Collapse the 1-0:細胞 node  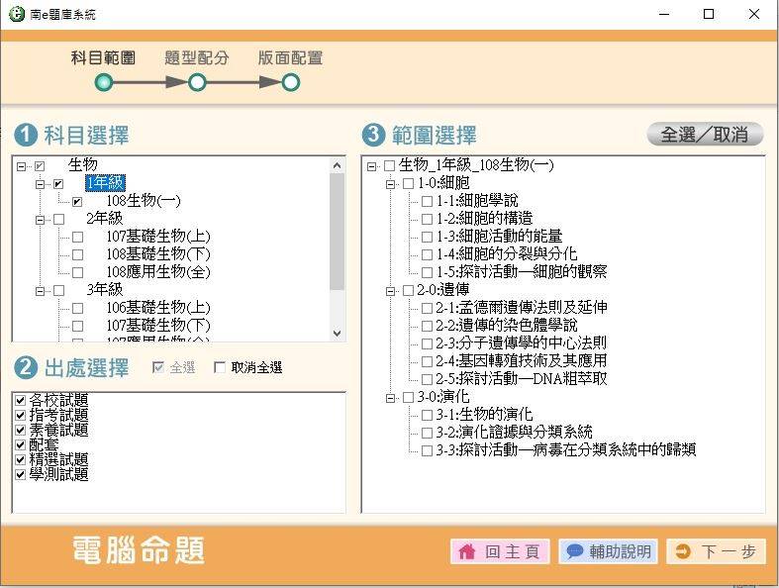[390, 184]
